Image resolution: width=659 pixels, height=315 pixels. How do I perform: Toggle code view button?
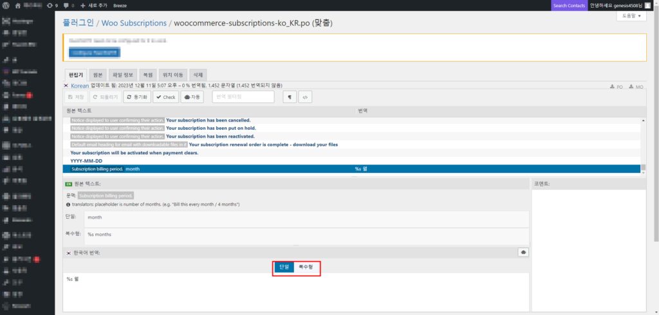tap(305, 97)
